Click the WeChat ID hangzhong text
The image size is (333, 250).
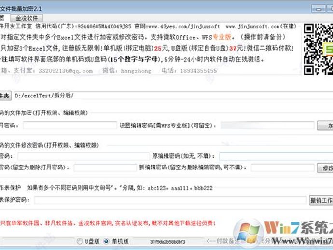[136, 71]
